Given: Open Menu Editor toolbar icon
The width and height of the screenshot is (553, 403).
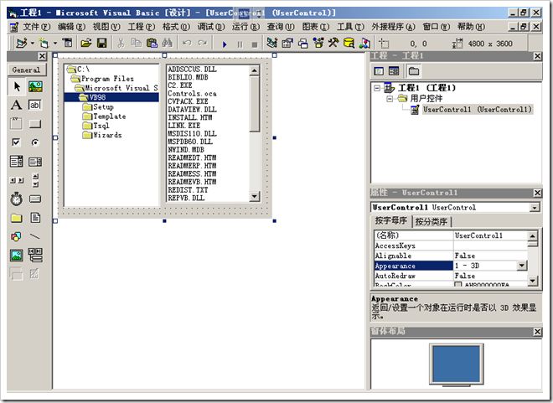Looking at the screenshot, I should coord(67,43).
